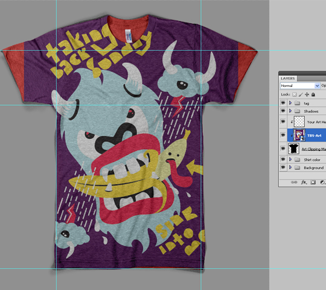
Task: Select the Background group folder icon
Action: (x=297, y=167)
